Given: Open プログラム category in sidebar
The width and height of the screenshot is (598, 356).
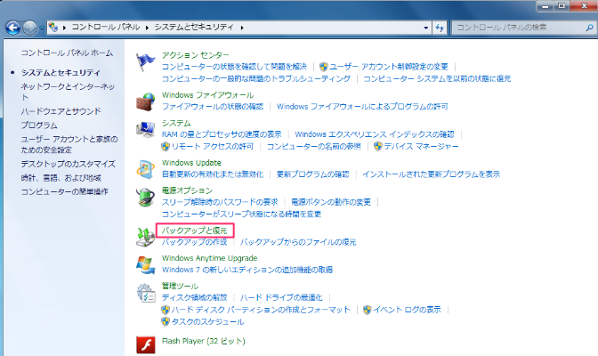Looking at the screenshot, I should (39, 125).
